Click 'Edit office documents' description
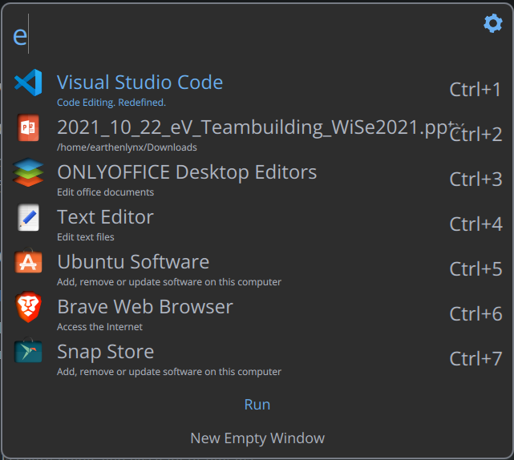Image resolution: width=514 pixels, height=460 pixels. 105,192
